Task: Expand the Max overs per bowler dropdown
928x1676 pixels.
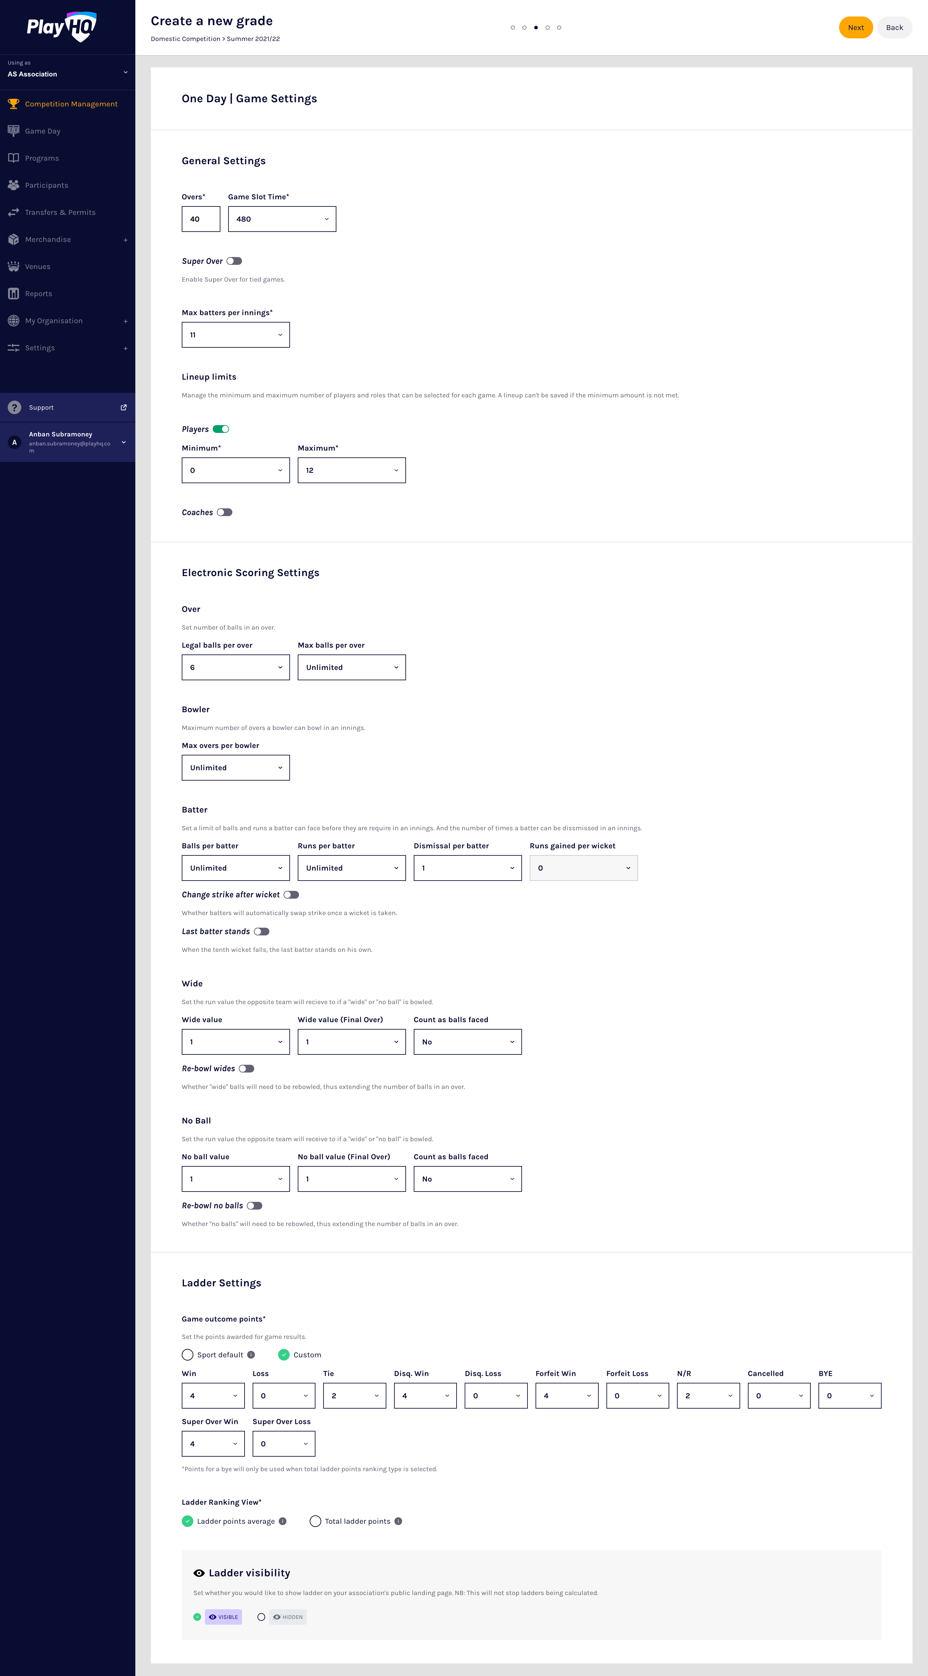Action: pos(235,767)
